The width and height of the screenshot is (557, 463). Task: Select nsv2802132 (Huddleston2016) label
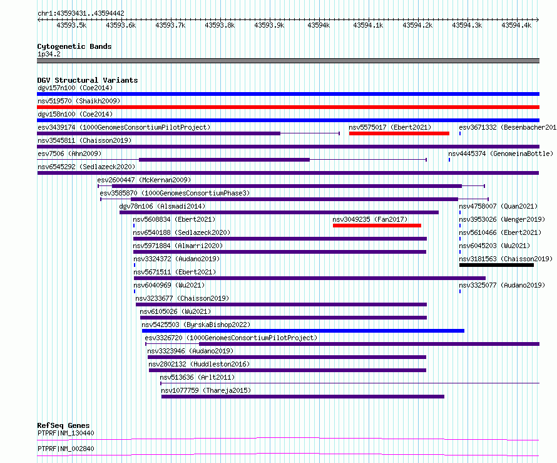point(199,364)
